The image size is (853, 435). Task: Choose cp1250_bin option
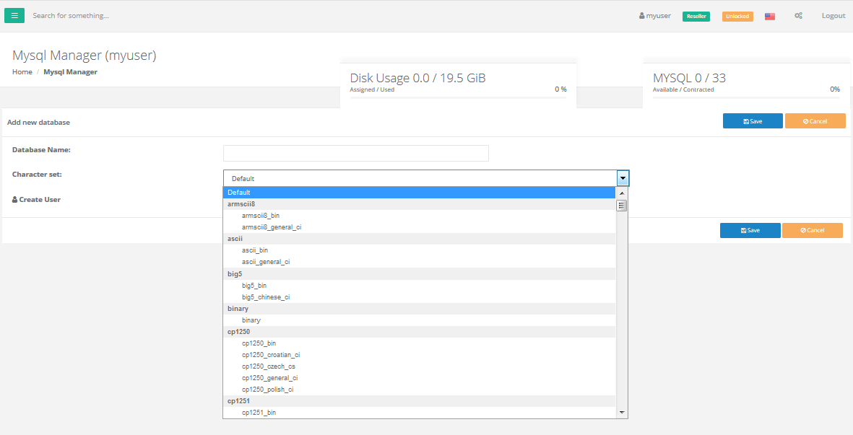point(420,343)
